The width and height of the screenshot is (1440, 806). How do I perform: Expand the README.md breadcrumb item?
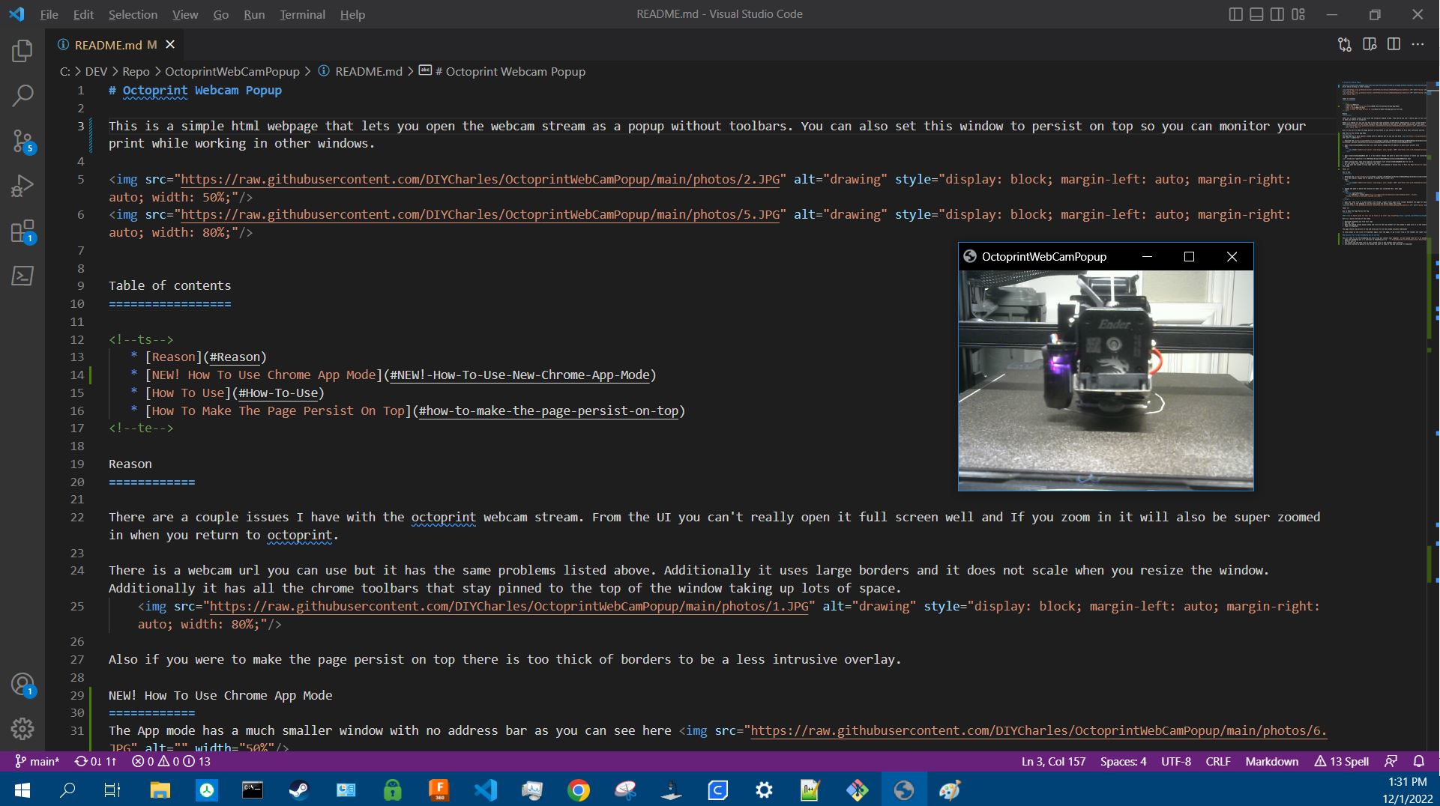(360, 72)
